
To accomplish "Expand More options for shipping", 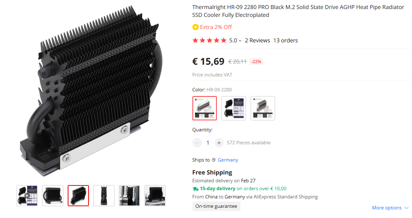I will [390, 208].
